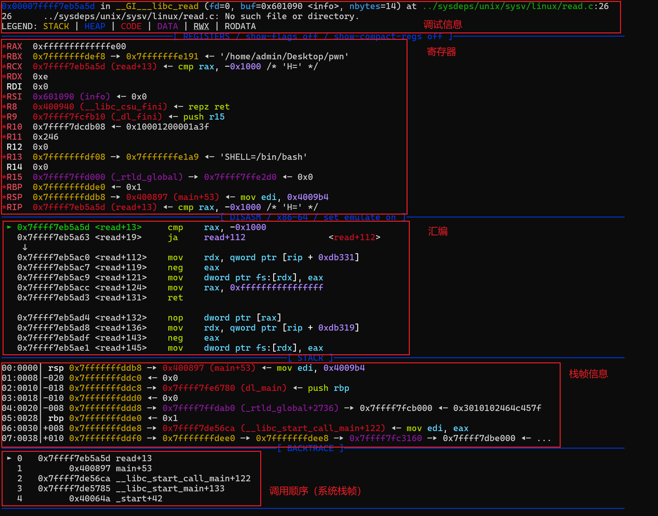Click the STACK legend color label
The image size is (658, 516).
click(x=56, y=26)
